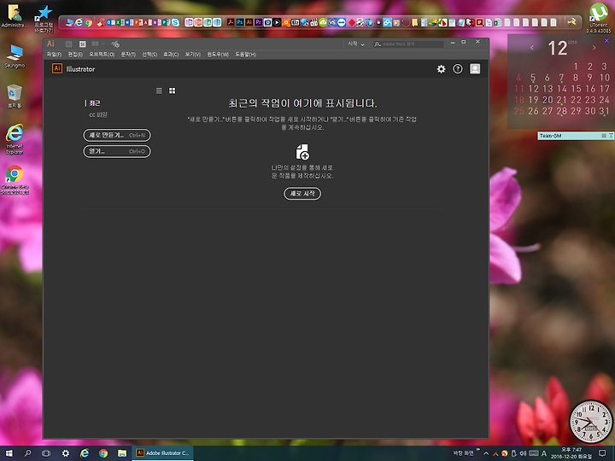Open the Recycle Bin desktop icon
Screen dimensions: 615x461
15,96
